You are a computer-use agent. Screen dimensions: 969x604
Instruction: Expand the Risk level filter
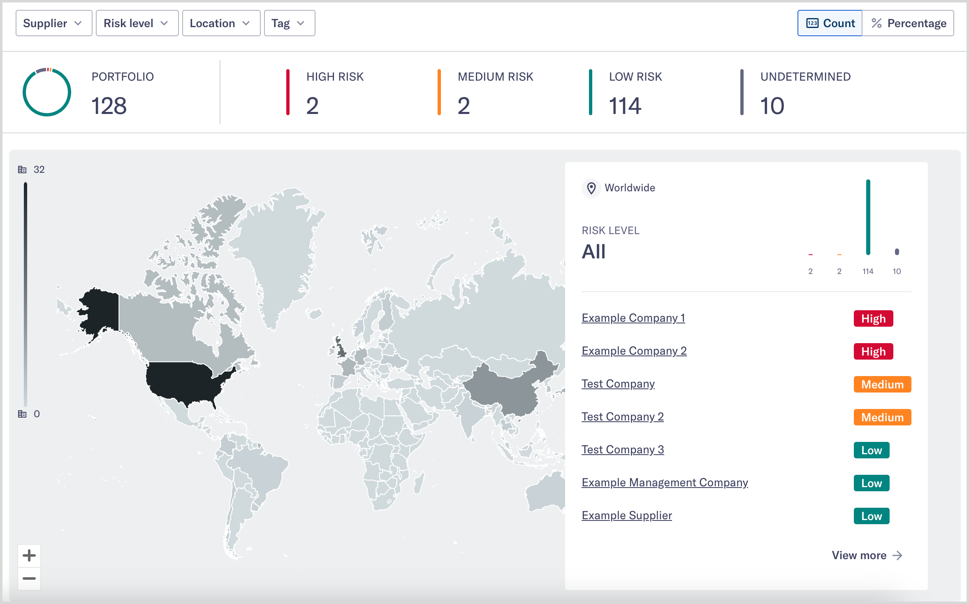point(137,23)
